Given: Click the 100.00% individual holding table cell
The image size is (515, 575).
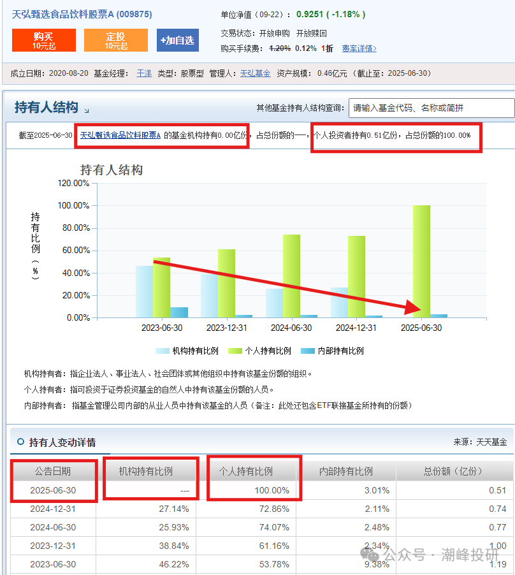Looking at the screenshot, I should click(x=246, y=490).
